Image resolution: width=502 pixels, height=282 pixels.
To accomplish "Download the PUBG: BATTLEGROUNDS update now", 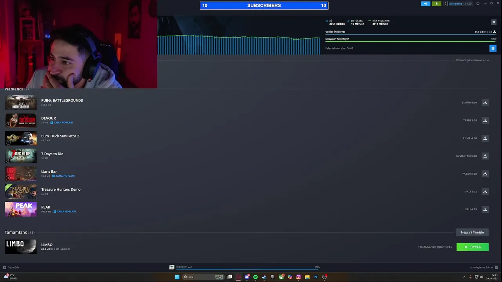I will 485,103.
